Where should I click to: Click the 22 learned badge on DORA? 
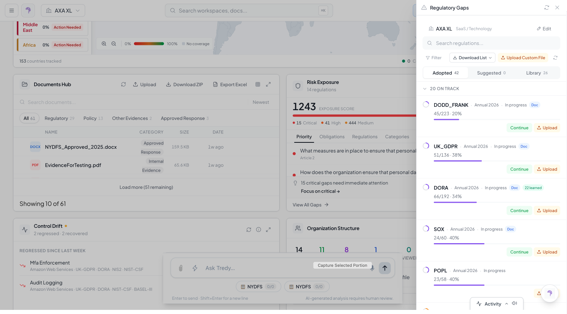click(x=533, y=188)
